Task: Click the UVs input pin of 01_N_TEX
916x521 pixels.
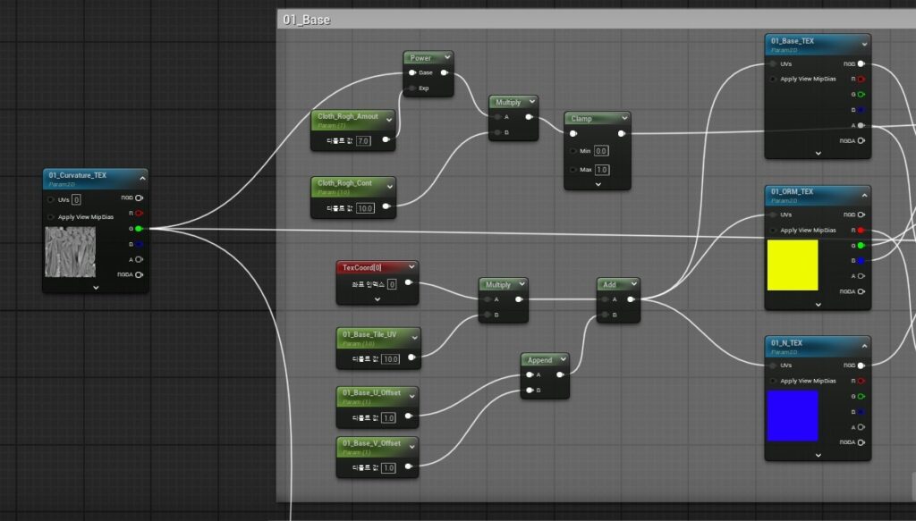Action: click(773, 366)
